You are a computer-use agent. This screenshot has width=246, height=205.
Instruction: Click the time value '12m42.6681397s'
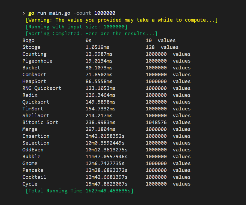pyautogui.click(x=107, y=177)
